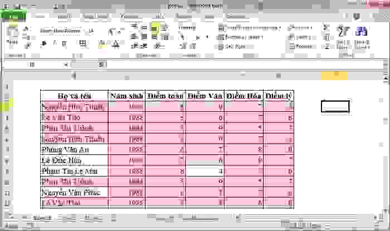Toggle Italic formatting
This screenshot has width=390, height=231.
click(x=55, y=44)
